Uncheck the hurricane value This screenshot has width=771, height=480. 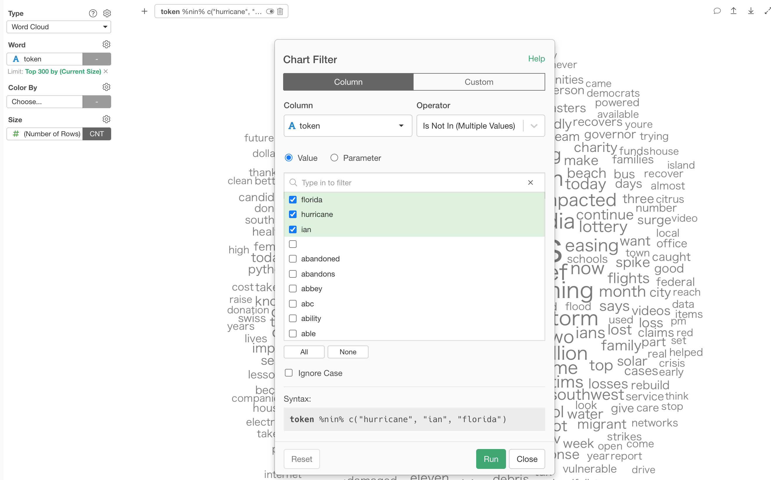click(x=293, y=215)
